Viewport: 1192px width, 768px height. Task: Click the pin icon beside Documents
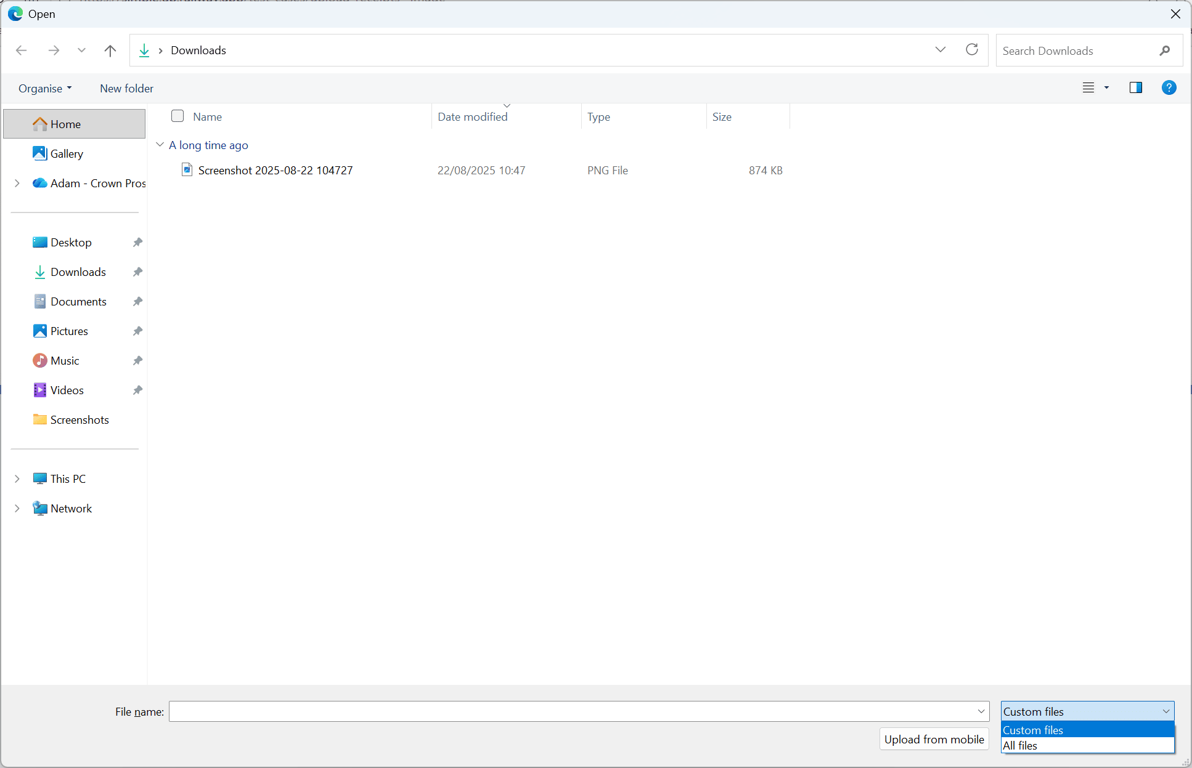pyautogui.click(x=137, y=301)
